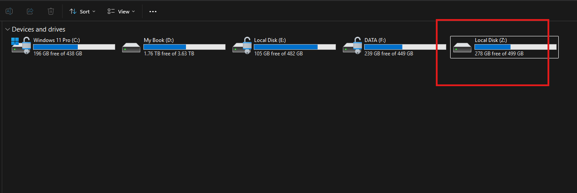Click the 1.76 TB free of 3.63 TB text
The height and width of the screenshot is (193, 577).
tap(169, 54)
